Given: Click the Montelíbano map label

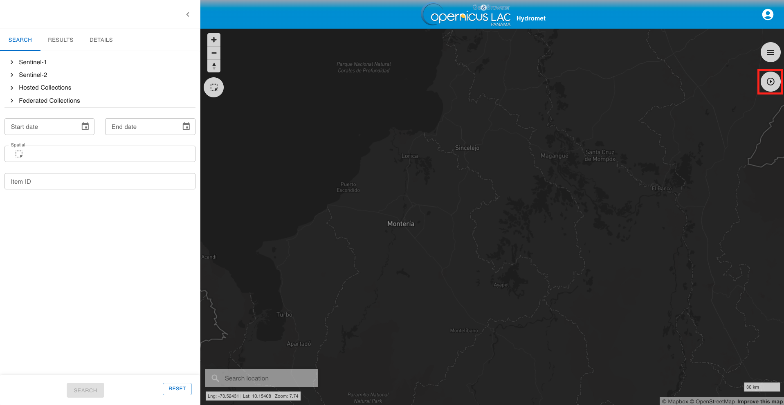Looking at the screenshot, I should [x=464, y=331].
